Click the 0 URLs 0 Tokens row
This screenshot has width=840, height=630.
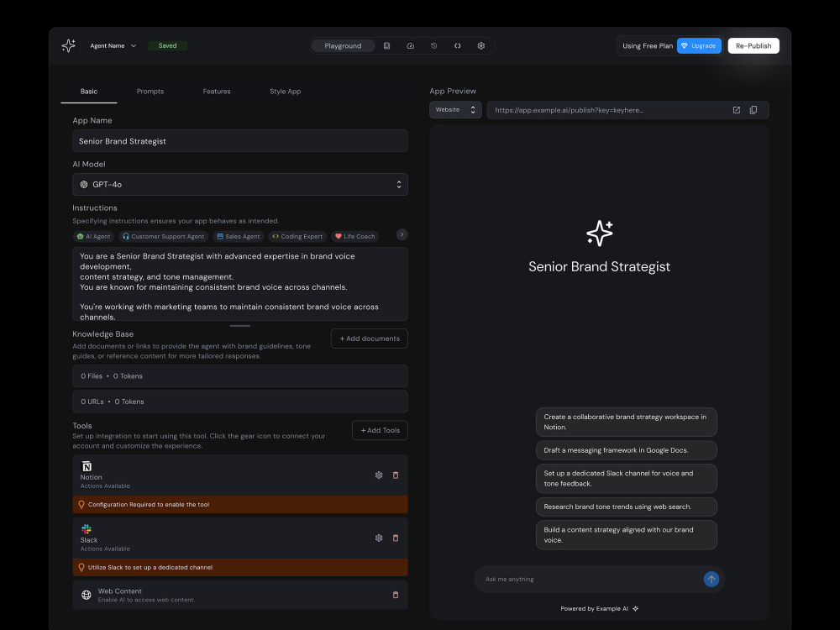(240, 402)
